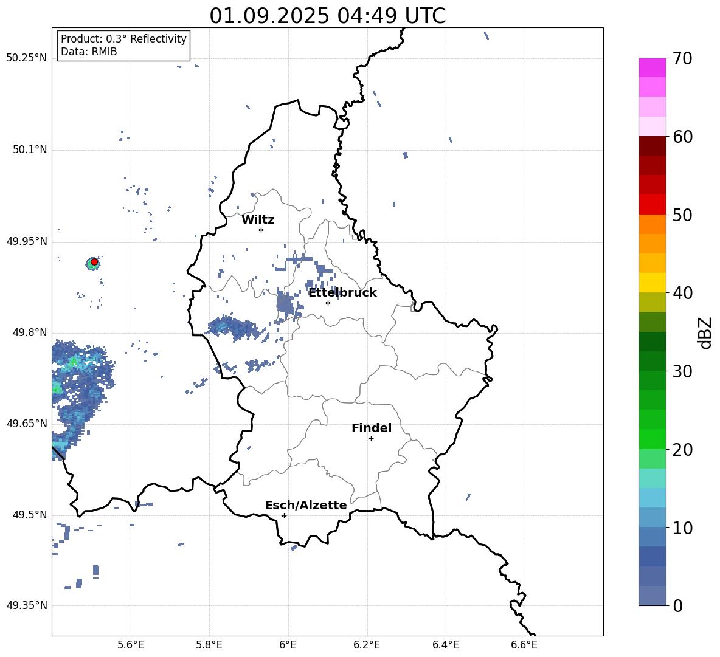Click the 49.65°N latitude label
The height and width of the screenshot is (657, 720).
click(27, 423)
